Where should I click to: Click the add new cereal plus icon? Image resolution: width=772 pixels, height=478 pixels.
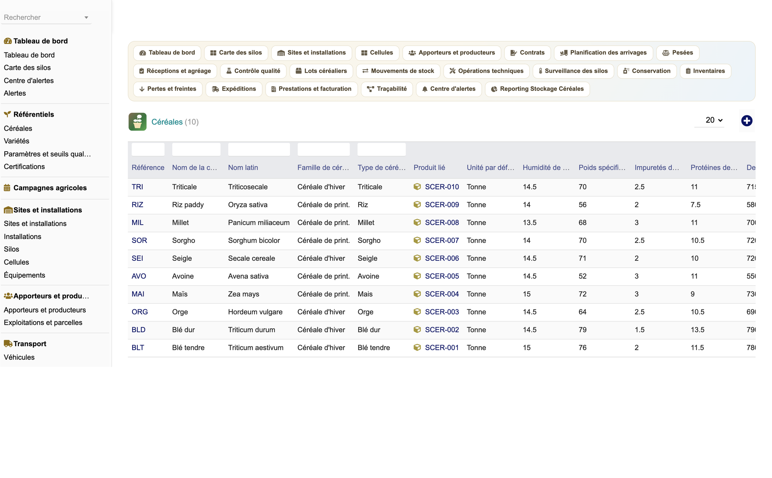tap(747, 121)
